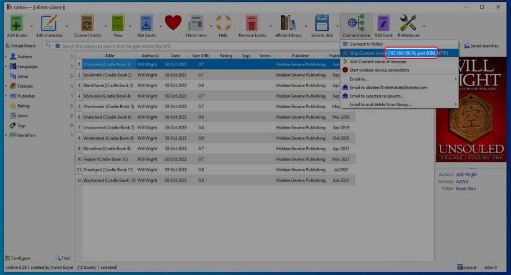The width and height of the screenshot is (511, 275).
Task: Select Ghostwater (Cradle Book 5) title
Action: [x=108, y=107]
